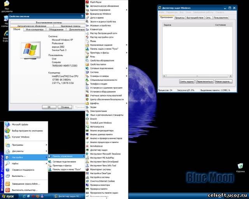Switch to Оборудование tab in System Properties
Screen dimensions: 249x199
pos(56,30)
